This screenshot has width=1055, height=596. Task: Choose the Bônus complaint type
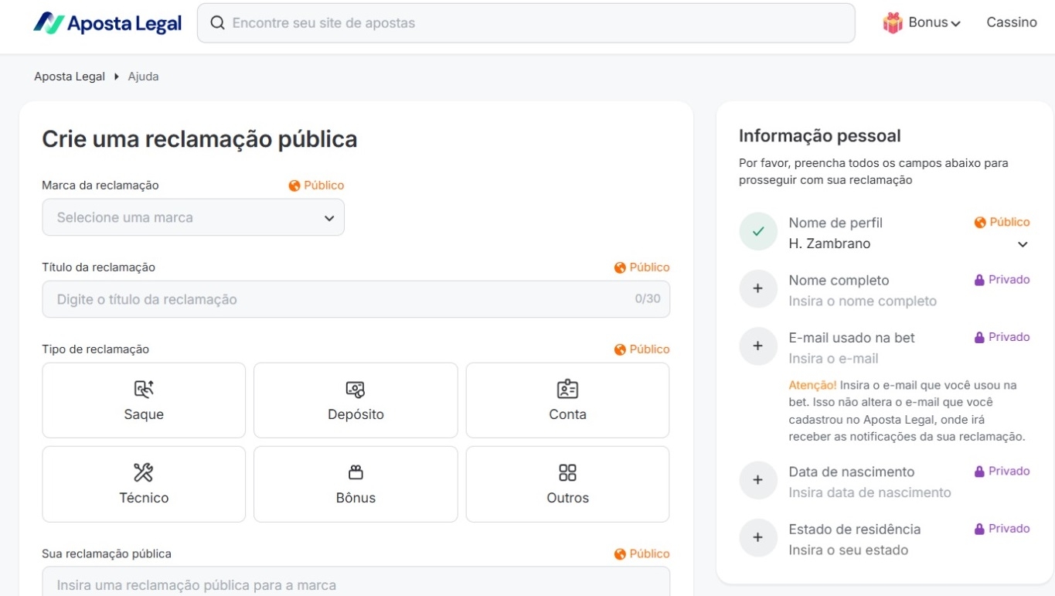click(x=356, y=484)
